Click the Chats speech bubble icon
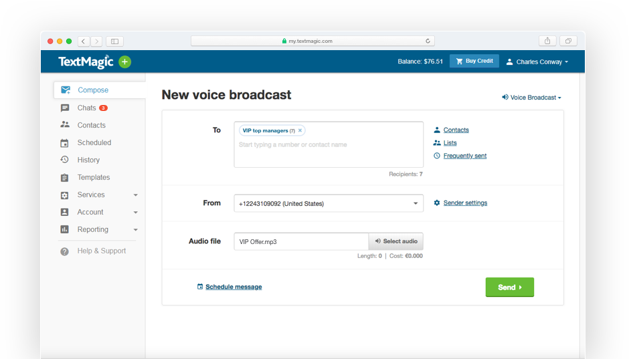The image size is (629, 359). [65, 108]
